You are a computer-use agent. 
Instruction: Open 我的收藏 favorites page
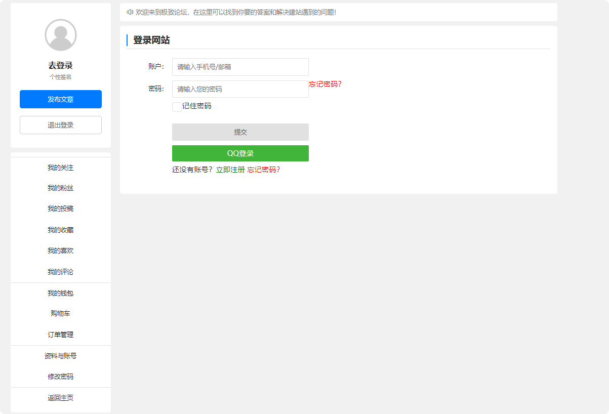[x=60, y=229]
